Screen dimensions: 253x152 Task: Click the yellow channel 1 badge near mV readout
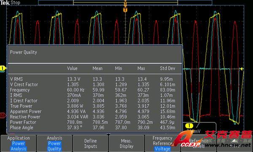point(189,125)
